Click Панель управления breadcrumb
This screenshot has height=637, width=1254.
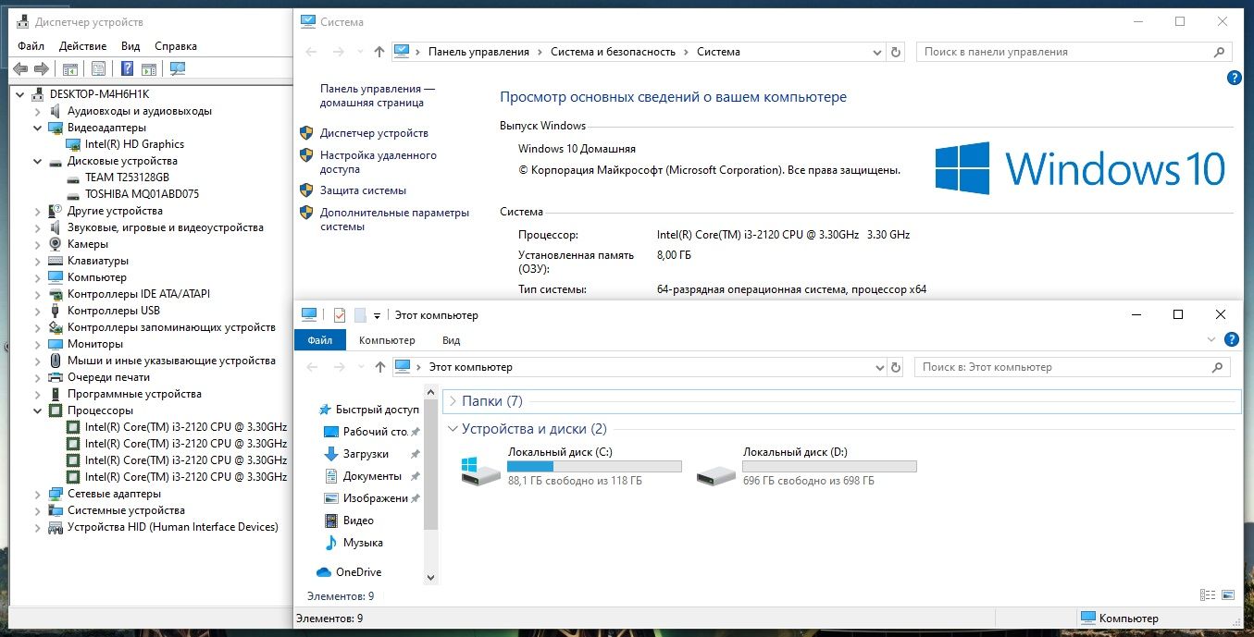click(x=478, y=52)
